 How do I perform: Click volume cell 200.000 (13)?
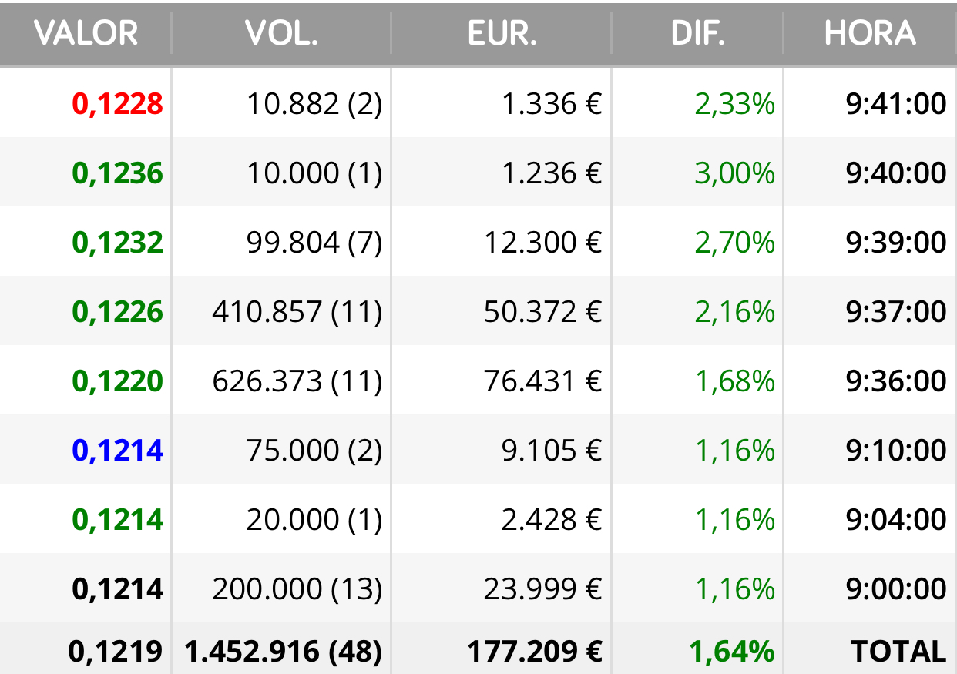coord(297,588)
